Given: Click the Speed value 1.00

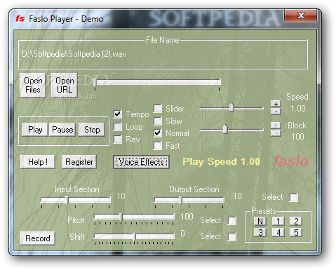Looking at the screenshot, I should [298, 109].
